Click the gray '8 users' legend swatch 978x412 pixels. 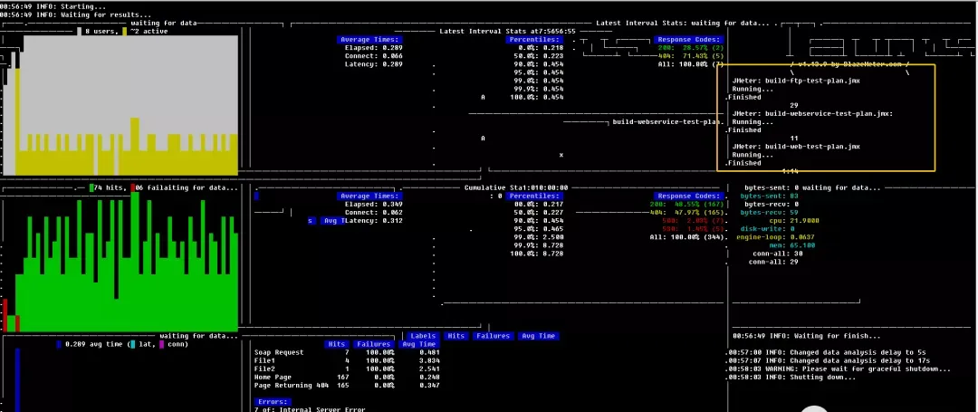(79, 31)
